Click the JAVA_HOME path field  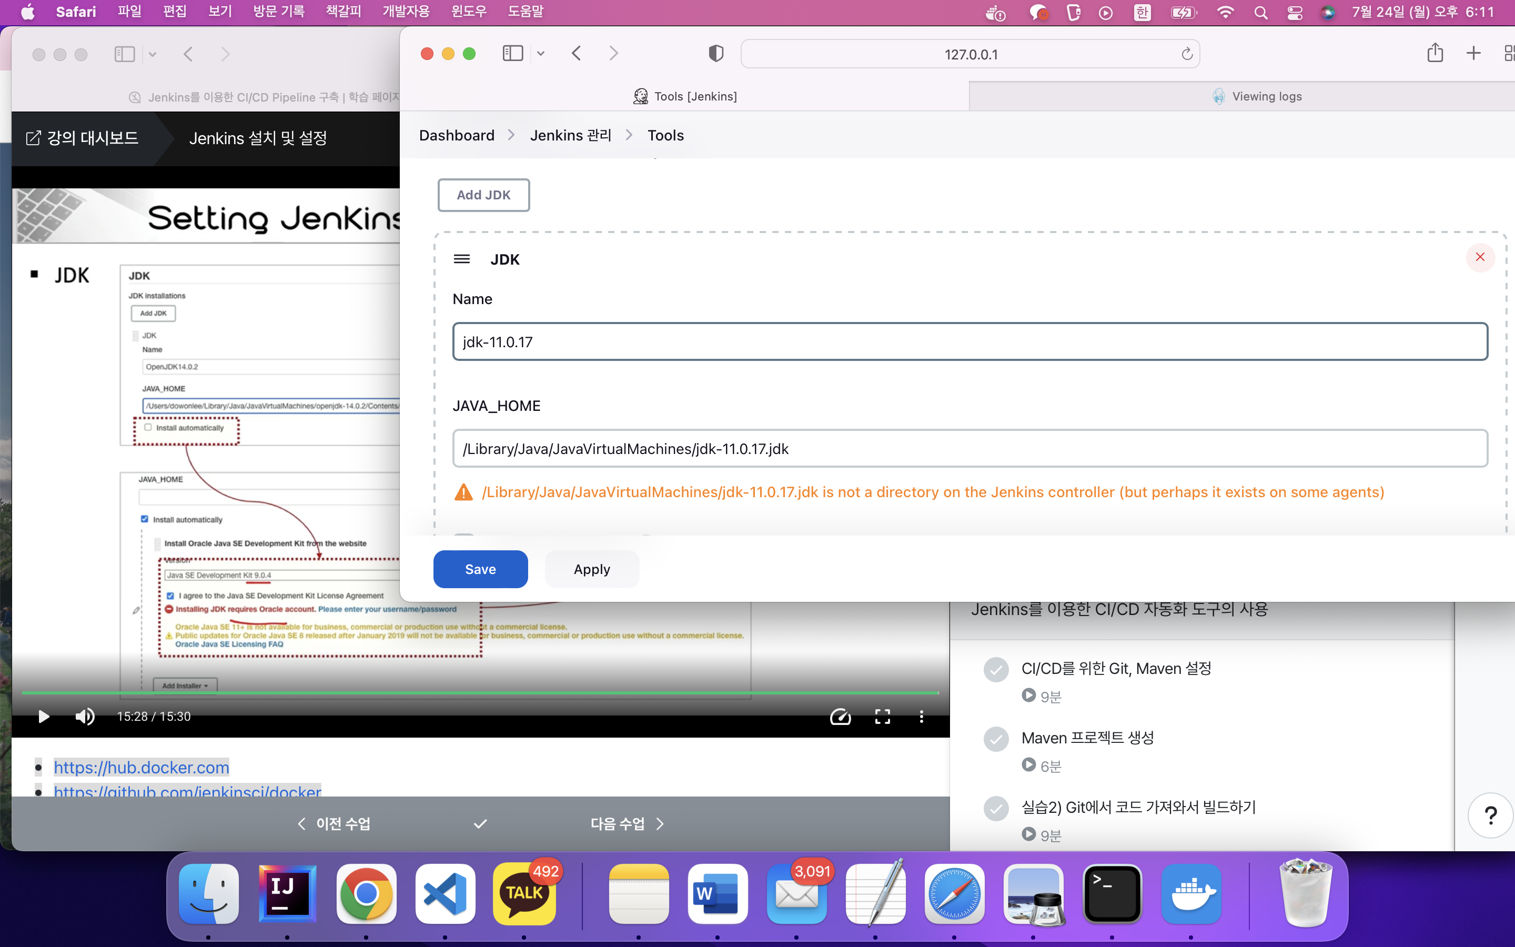click(969, 448)
